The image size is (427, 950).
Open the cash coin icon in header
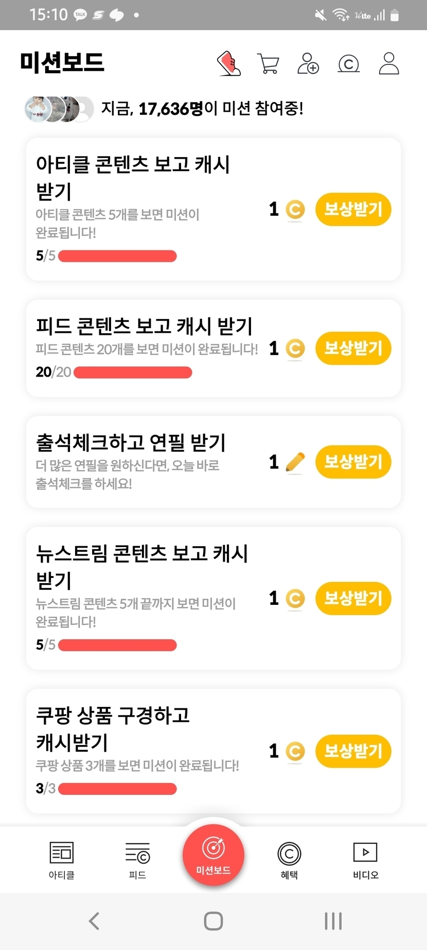point(348,64)
